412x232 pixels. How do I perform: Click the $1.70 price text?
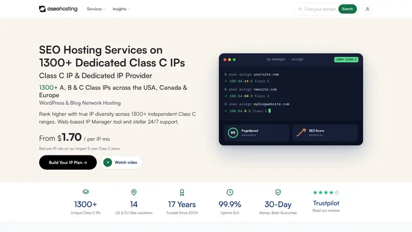point(69,137)
